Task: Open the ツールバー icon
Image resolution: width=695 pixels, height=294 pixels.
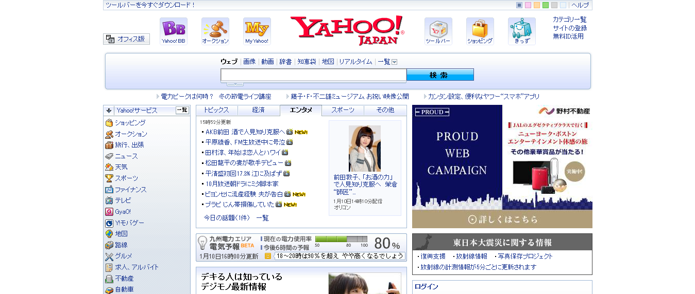Action: pyautogui.click(x=438, y=31)
